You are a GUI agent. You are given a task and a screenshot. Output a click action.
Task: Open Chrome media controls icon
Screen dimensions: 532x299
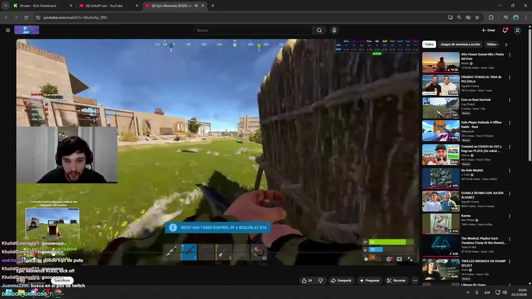(x=506, y=17)
